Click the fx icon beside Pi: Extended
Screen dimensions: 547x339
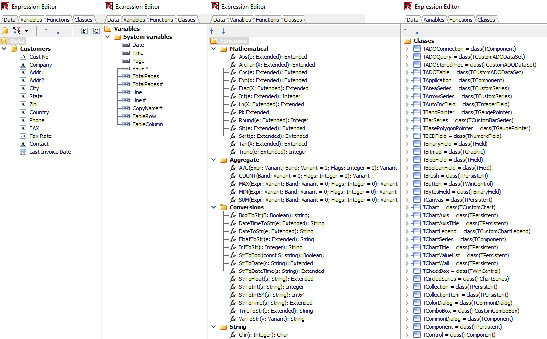233,112
